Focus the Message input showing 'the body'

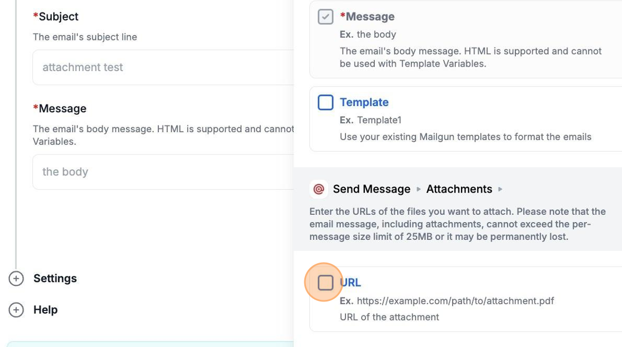coord(161,172)
